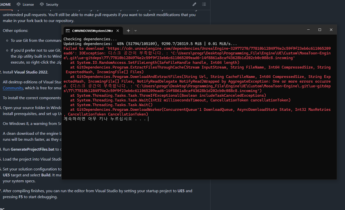Click the 'pressing F5 to start debugging' line
The width and height of the screenshot is (345, 210).
point(30,197)
